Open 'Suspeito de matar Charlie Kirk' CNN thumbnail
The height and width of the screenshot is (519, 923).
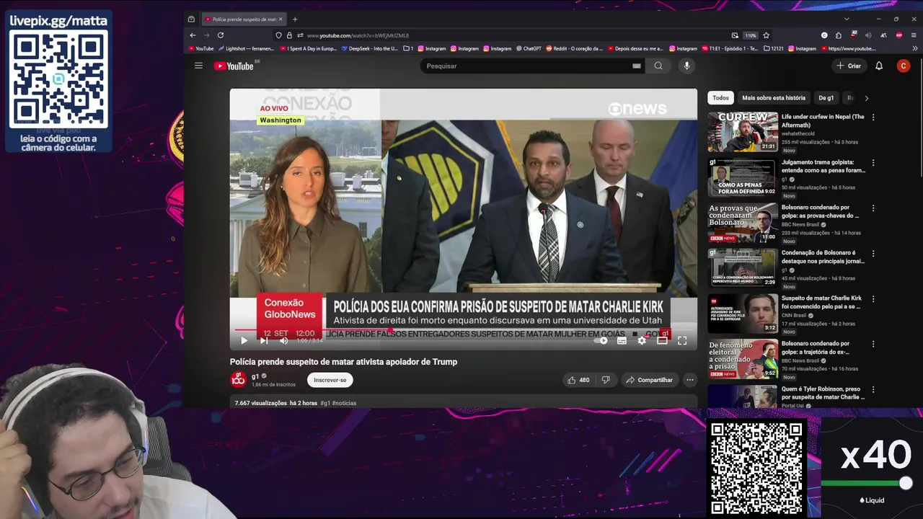pyautogui.click(x=743, y=314)
